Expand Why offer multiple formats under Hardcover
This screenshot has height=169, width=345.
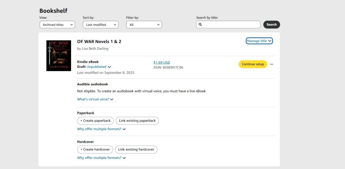[101, 158]
